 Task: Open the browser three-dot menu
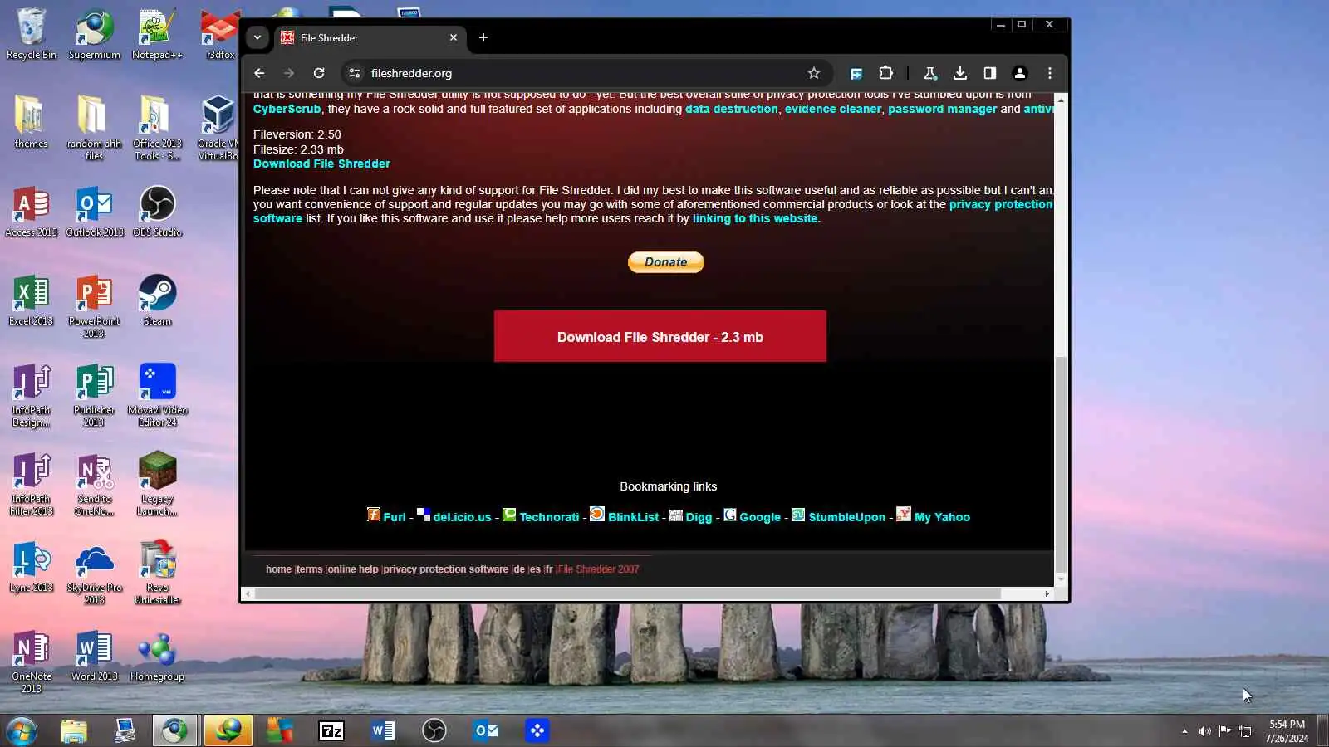(1050, 73)
